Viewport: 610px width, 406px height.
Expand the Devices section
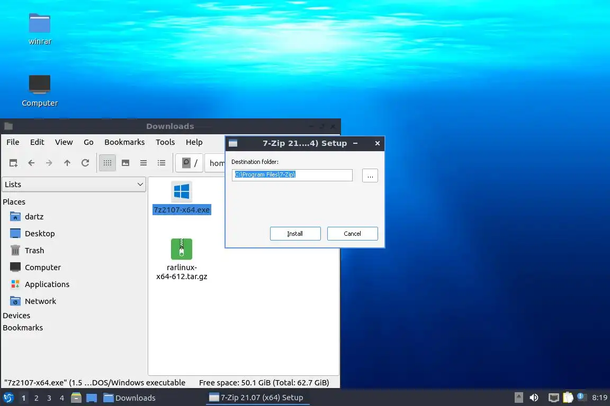[x=16, y=316]
